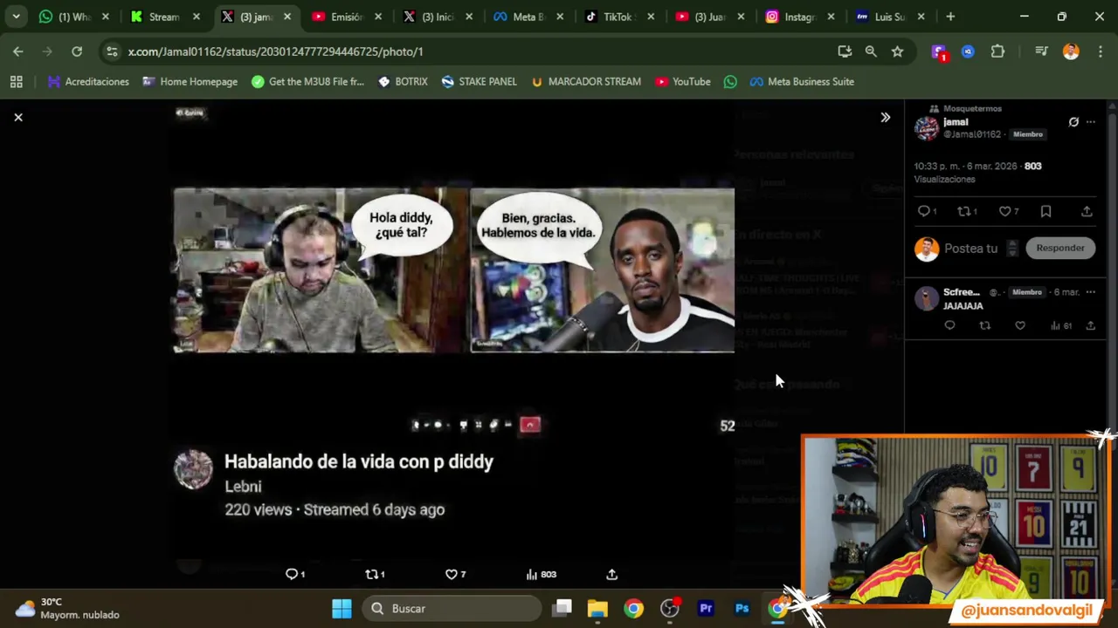Click the x.com address bar URL
This screenshot has width=1118, height=628.
(x=275, y=51)
